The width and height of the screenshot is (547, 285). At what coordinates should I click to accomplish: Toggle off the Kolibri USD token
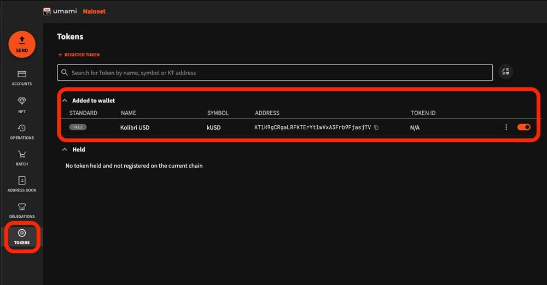tap(523, 127)
